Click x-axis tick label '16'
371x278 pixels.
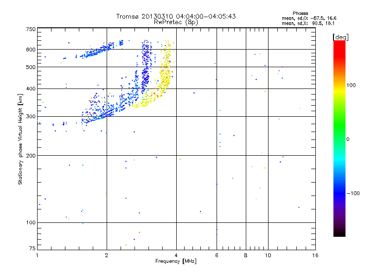point(315,255)
